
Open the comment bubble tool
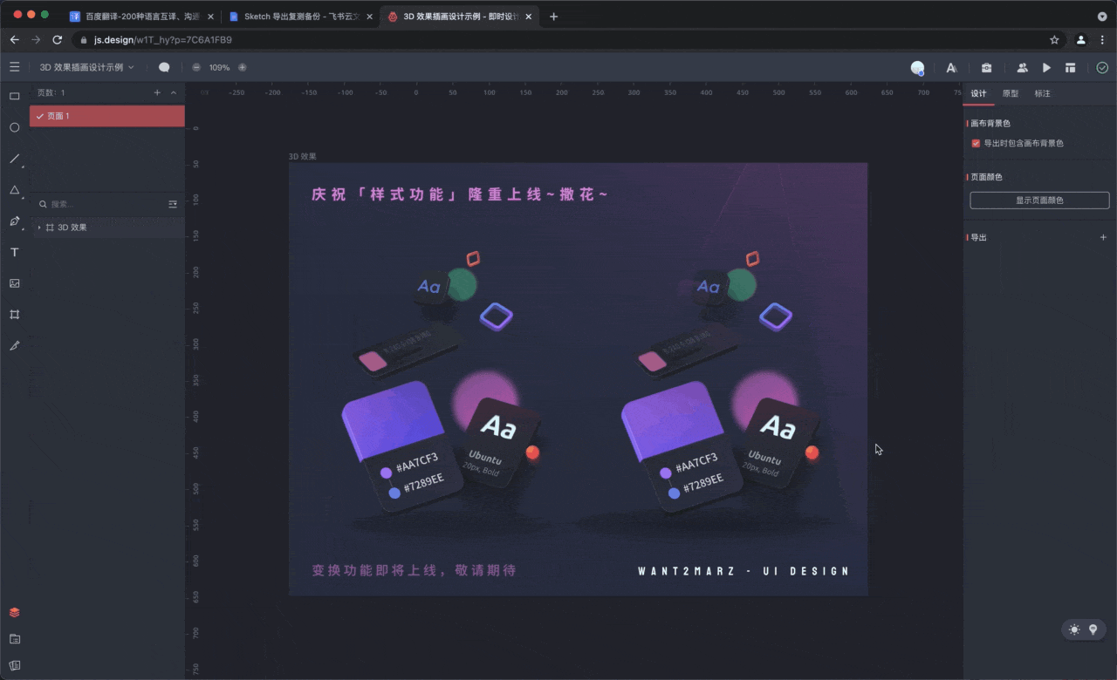(164, 67)
